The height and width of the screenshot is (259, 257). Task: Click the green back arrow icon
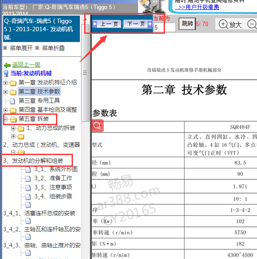click(x=7, y=65)
